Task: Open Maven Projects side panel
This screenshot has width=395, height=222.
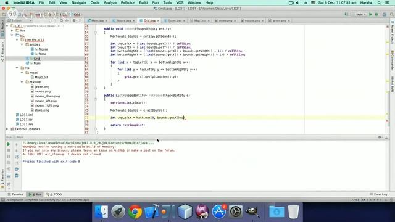Action: pyautogui.click(x=393, y=33)
